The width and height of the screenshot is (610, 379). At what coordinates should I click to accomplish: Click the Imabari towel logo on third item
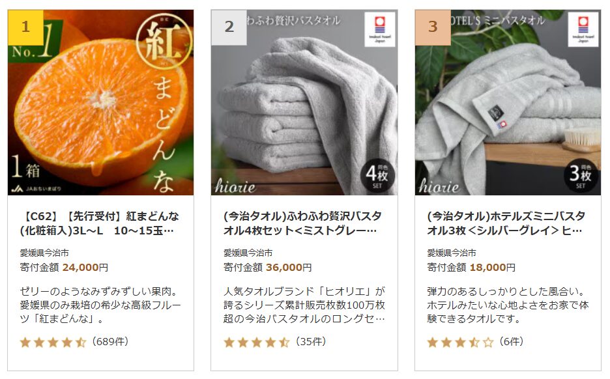[583, 29]
